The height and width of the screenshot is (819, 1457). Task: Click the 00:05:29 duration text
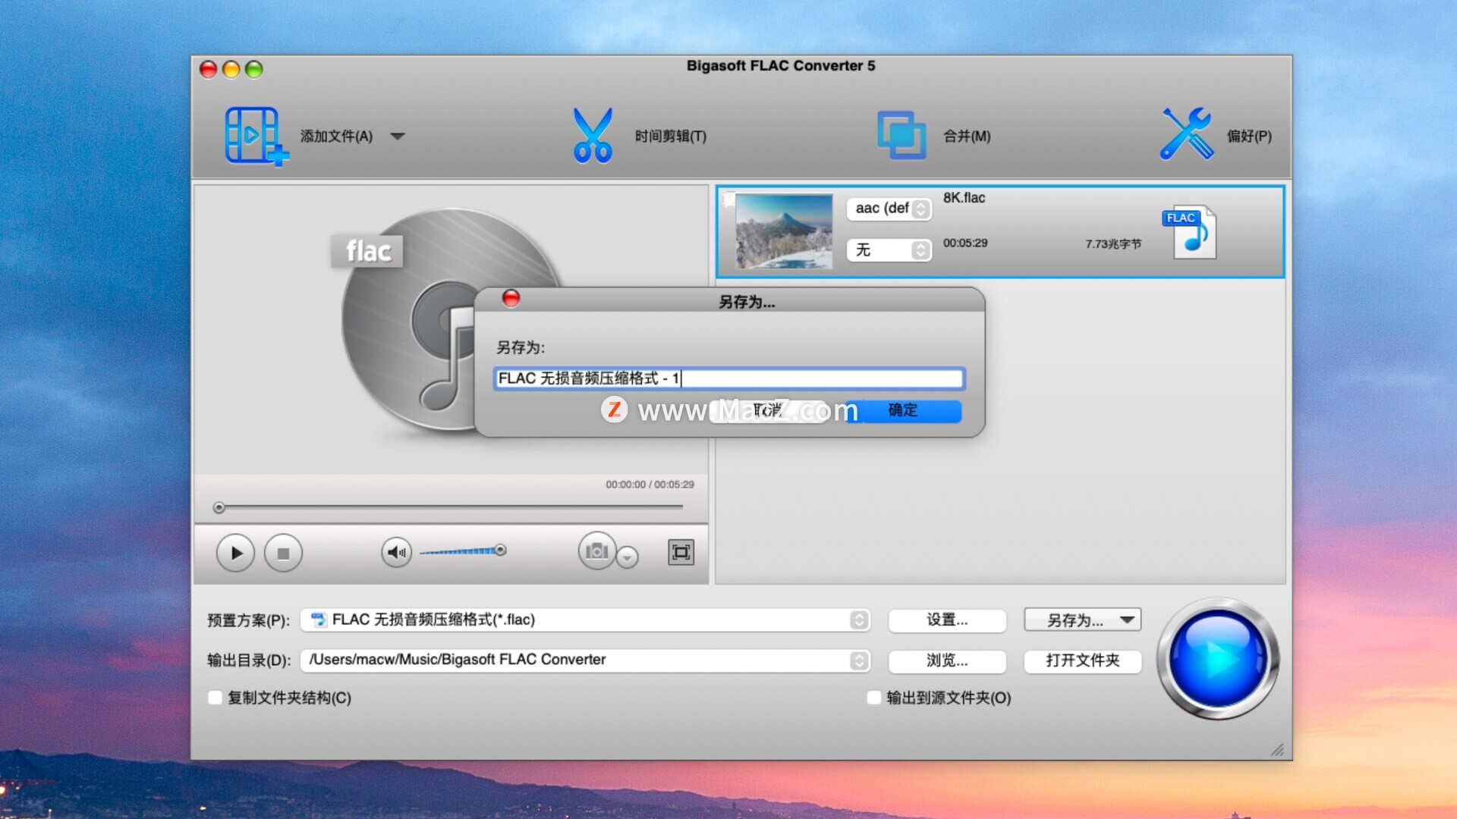(x=965, y=243)
